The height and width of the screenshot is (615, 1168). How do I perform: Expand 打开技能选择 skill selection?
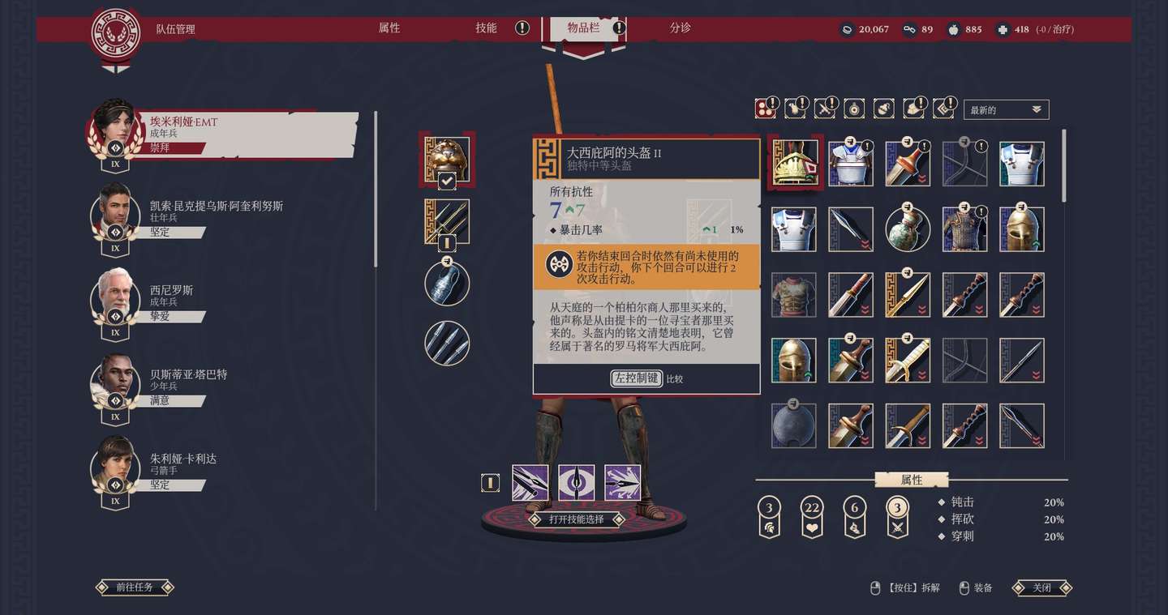click(577, 519)
